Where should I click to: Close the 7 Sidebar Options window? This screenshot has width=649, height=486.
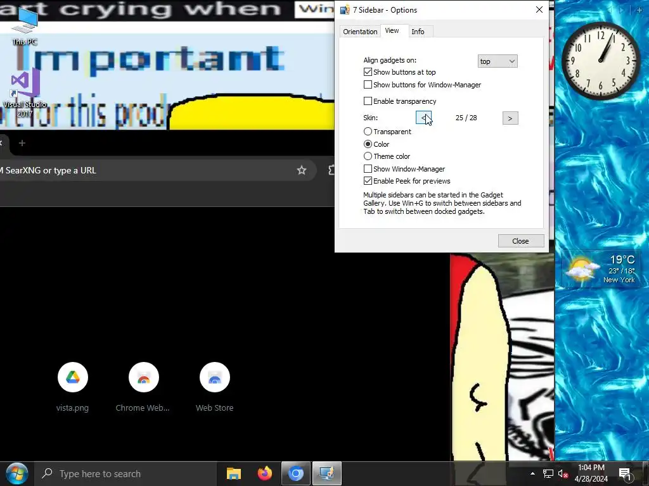coord(539,9)
